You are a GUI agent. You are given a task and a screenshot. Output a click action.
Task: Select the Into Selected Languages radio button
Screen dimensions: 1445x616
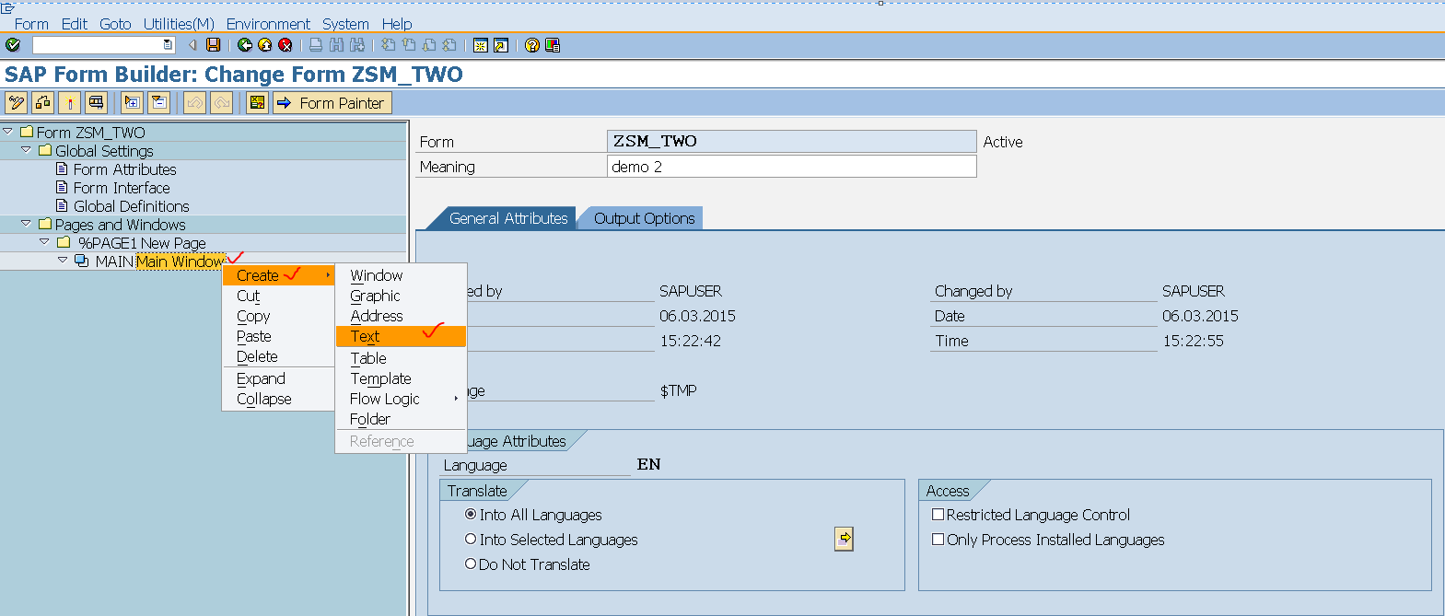pos(471,539)
